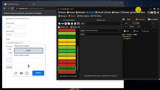Open the history clock icon in CyberBullet
This screenshot has height=90, width=160.
pos(149,12)
